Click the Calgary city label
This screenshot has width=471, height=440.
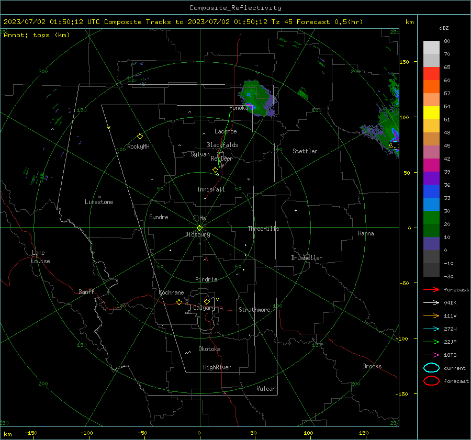coord(204,308)
